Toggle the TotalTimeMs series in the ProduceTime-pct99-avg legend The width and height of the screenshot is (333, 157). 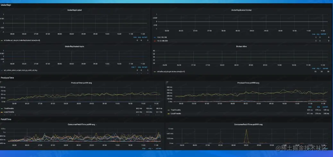pos(9,108)
